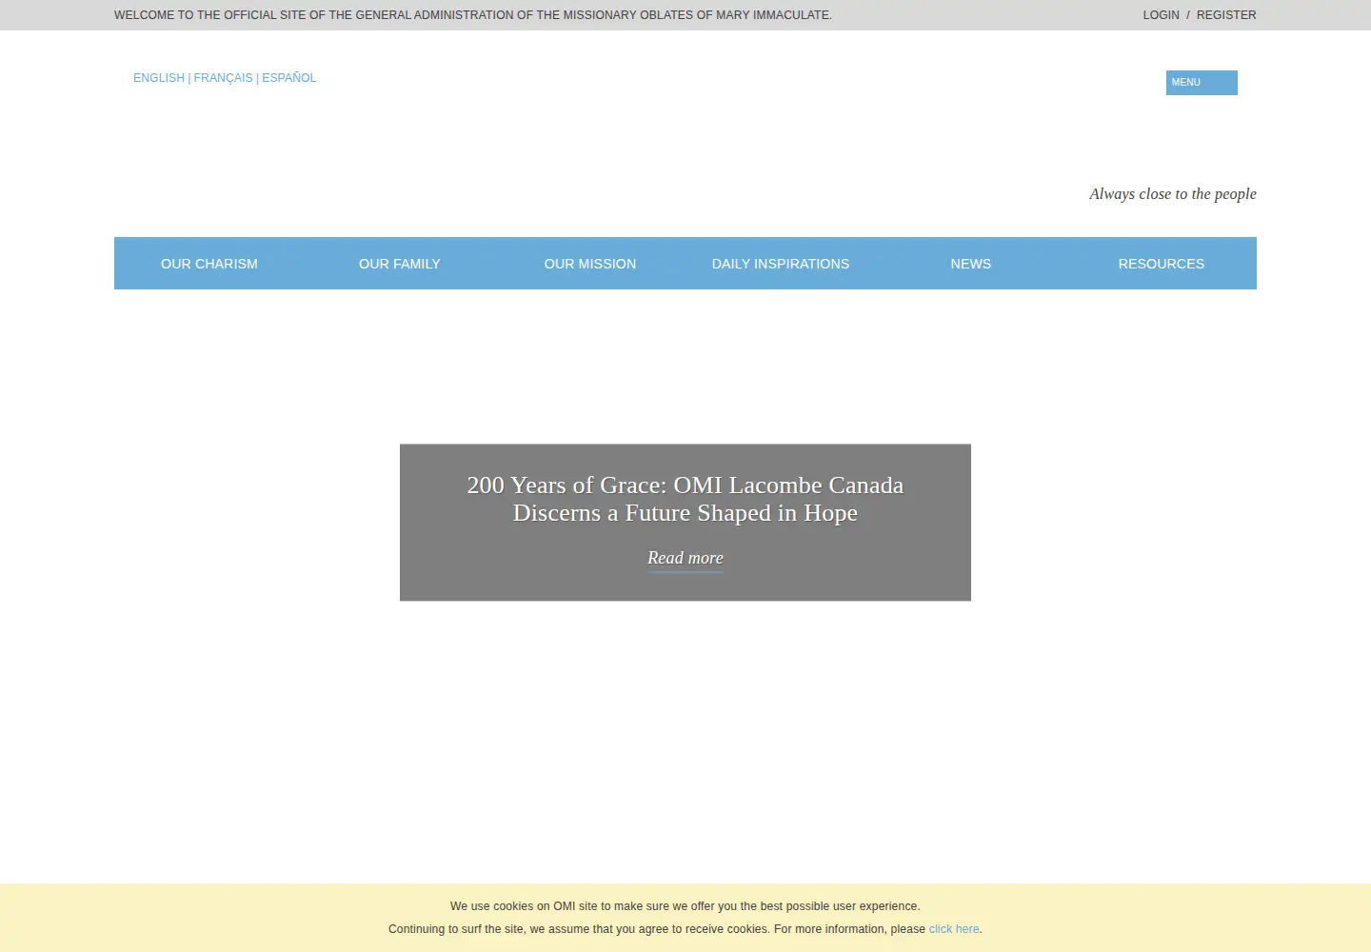
Task: Open the News menu
Action: pos(971,264)
